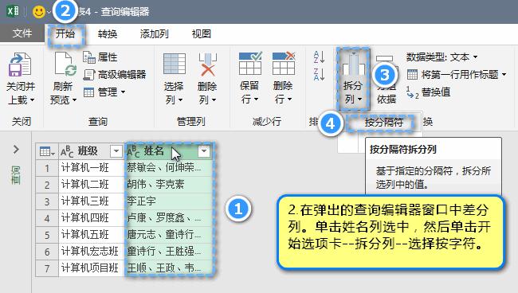
Task: Select the cell starting with 王顺
Action: click(168, 268)
